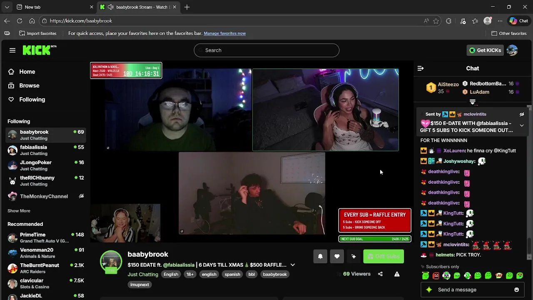Image resolution: width=533 pixels, height=300 pixels.
Task: Insert the angel halo emote
Action: (425, 275)
